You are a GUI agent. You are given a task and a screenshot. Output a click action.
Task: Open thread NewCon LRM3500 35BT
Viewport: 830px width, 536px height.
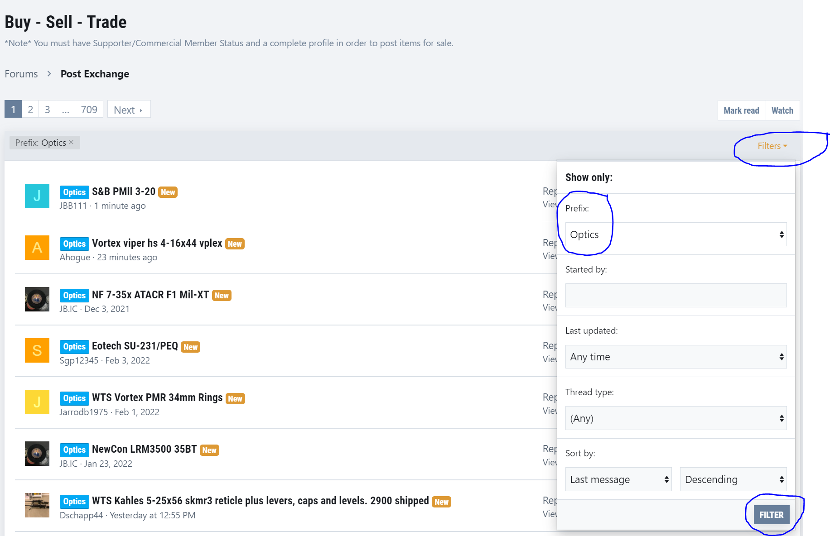click(x=145, y=449)
